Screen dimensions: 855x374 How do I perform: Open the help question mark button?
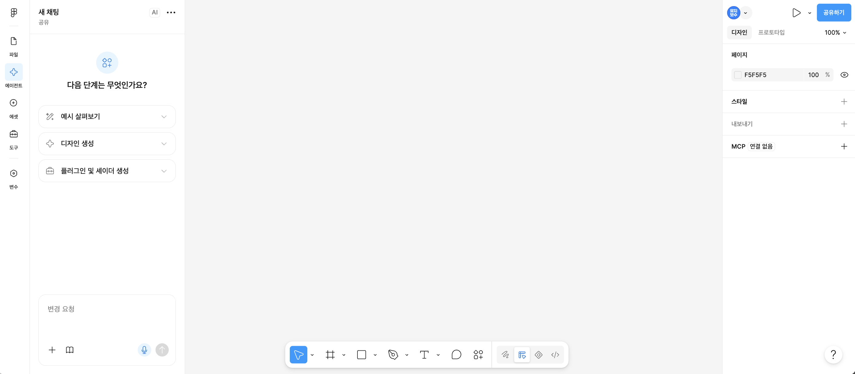(833, 355)
